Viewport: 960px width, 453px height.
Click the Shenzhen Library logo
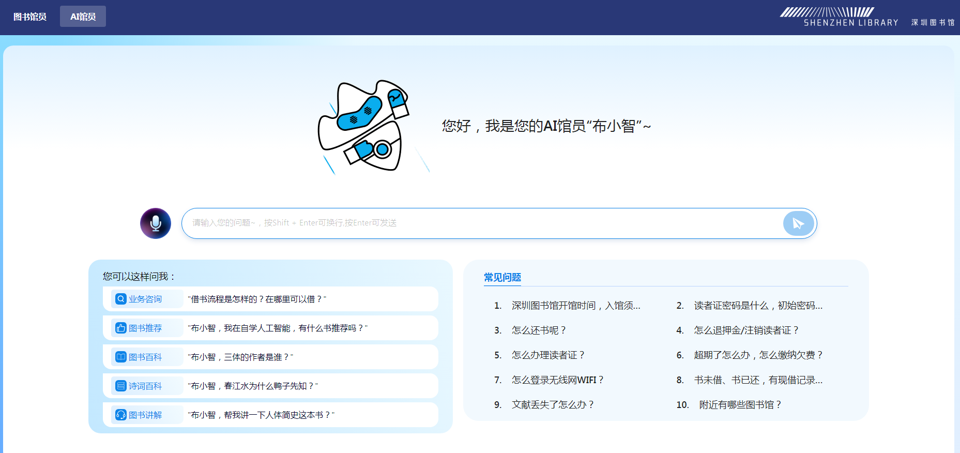(867, 17)
